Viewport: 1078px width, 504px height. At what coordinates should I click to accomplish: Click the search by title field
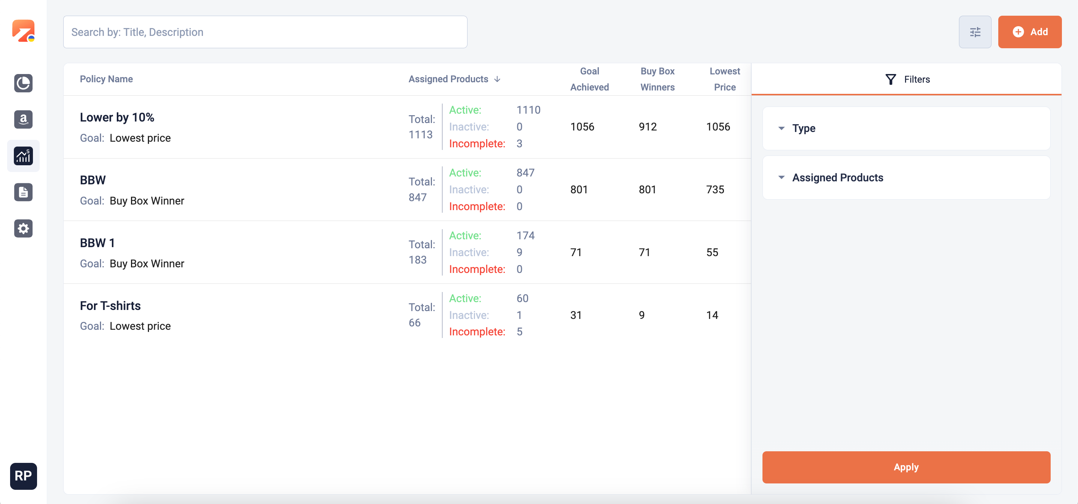click(x=265, y=32)
